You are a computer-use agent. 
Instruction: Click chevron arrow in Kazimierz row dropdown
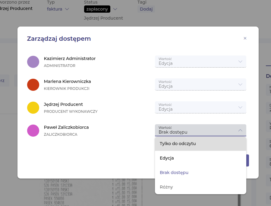(240, 62)
